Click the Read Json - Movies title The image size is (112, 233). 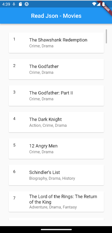pyautogui.click(x=56, y=16)
